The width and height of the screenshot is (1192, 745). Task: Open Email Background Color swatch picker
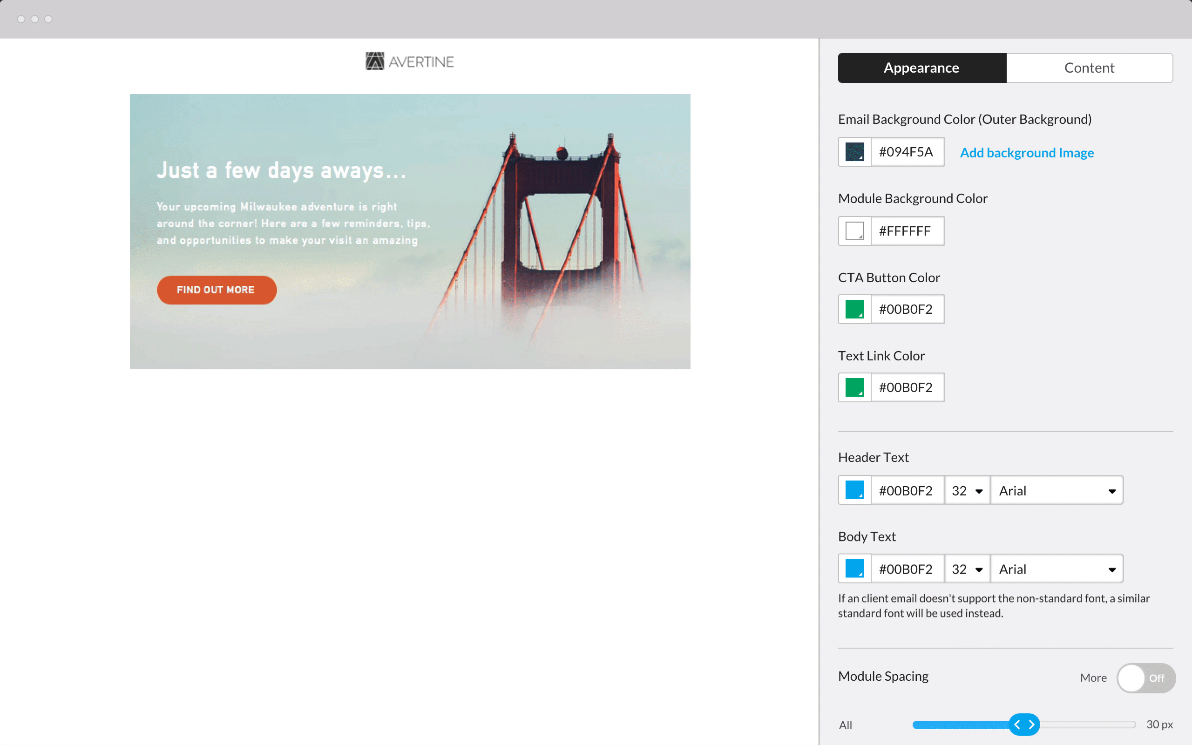tap(854, 152)
